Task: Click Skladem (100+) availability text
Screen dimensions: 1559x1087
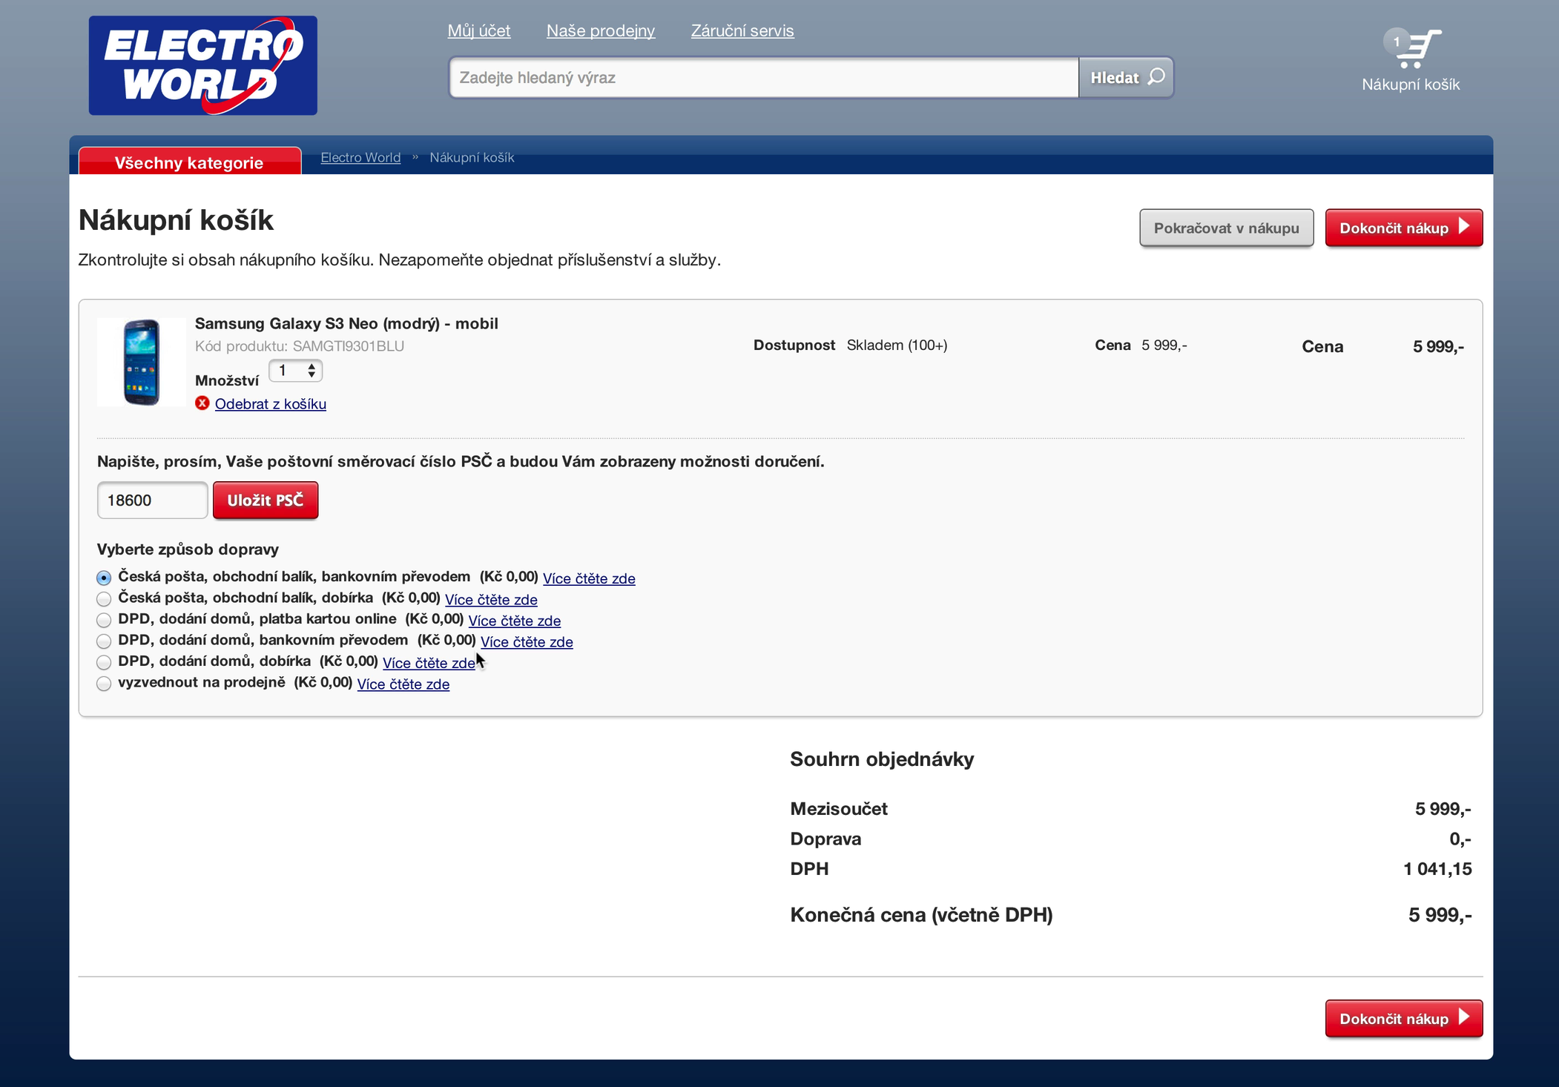Action: (897, 346)
